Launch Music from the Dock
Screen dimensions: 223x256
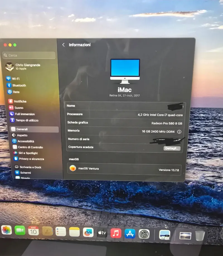(116, 233)
